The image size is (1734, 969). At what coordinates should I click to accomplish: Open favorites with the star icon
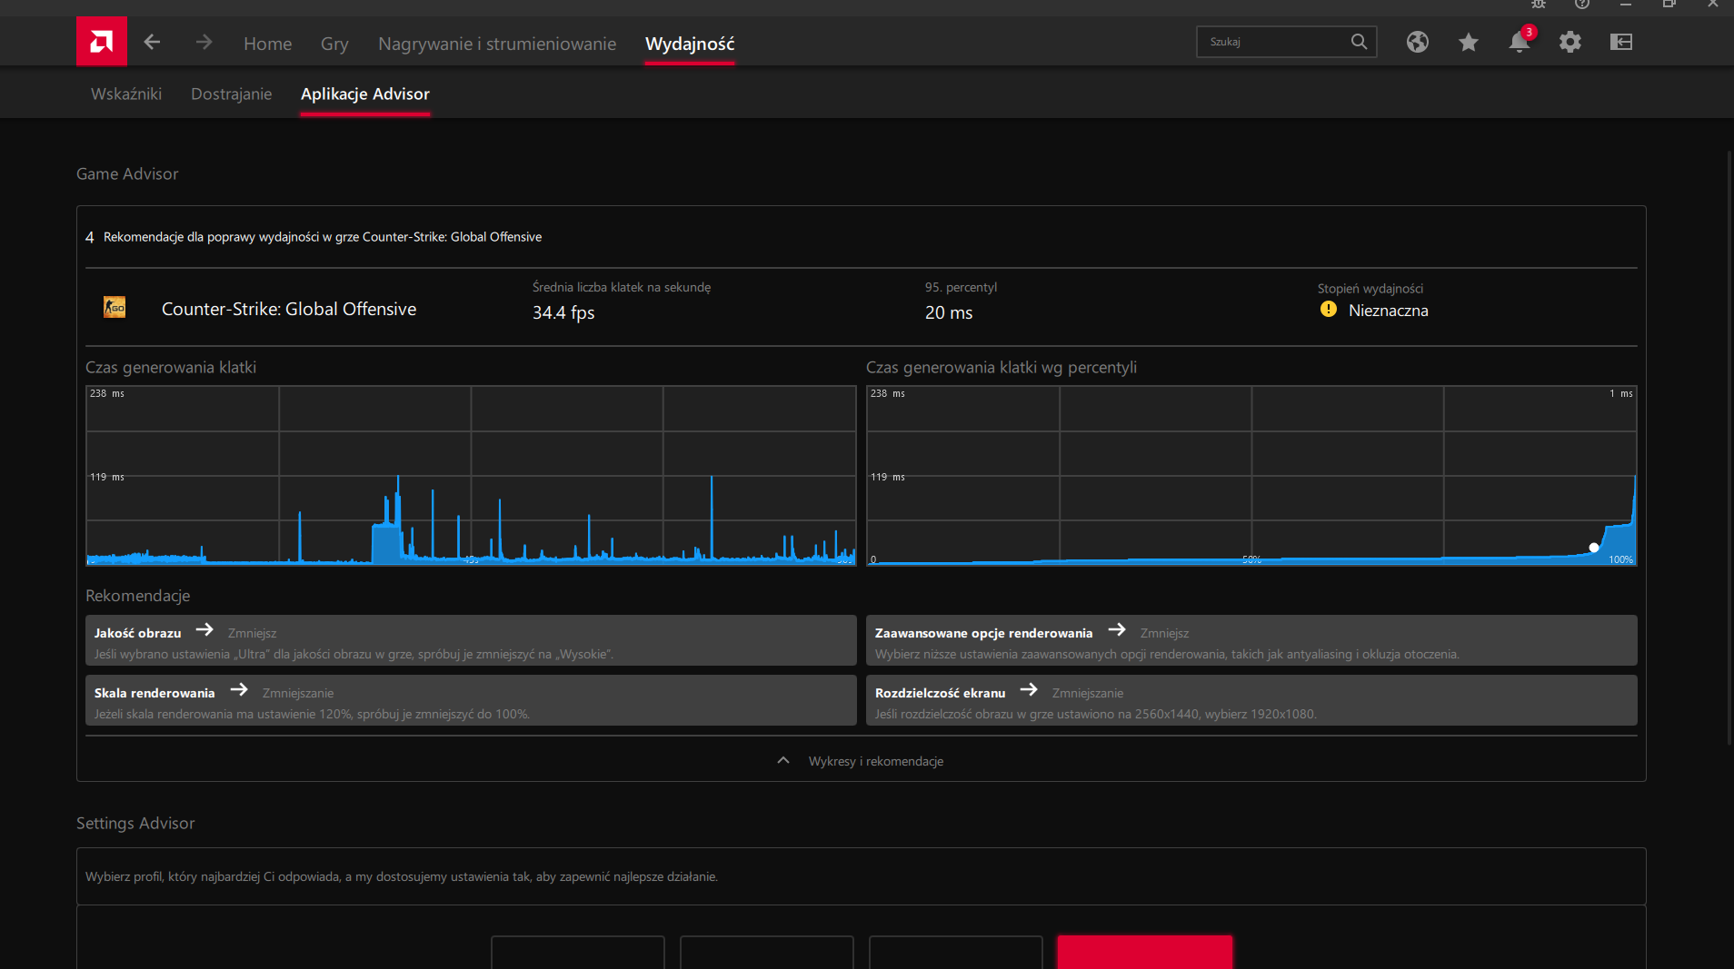pyautogui.click(x=1469, y=42)
